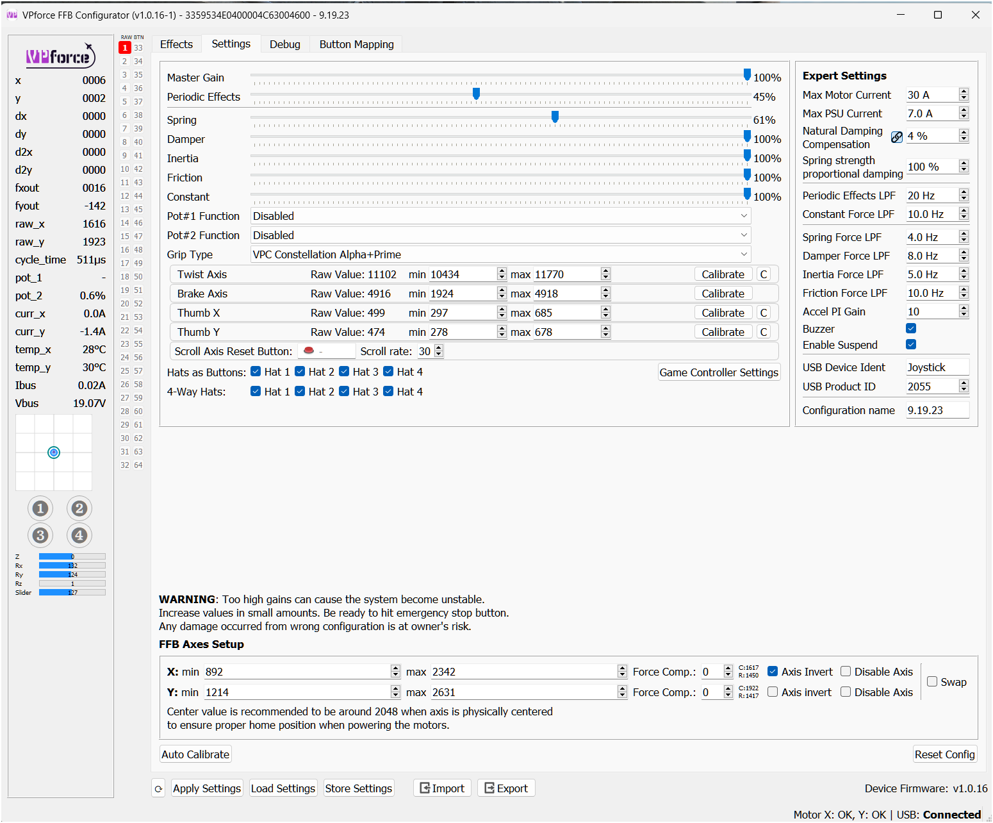Click the C button for Thumb Y
The image size is (993, 823).
coord(763,332)
